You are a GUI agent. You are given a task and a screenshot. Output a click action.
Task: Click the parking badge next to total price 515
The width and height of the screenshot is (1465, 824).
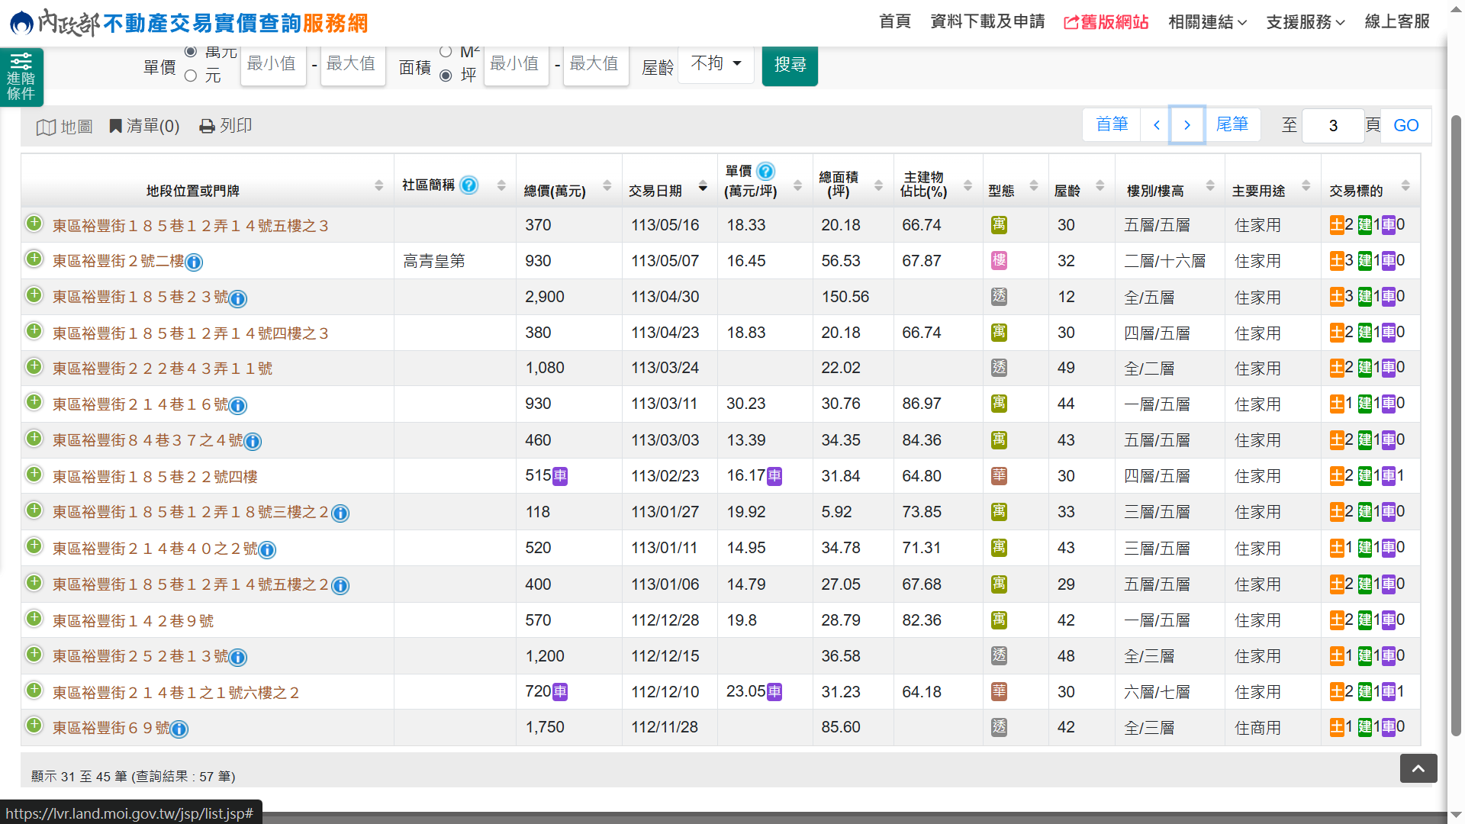tap(560, 476)
